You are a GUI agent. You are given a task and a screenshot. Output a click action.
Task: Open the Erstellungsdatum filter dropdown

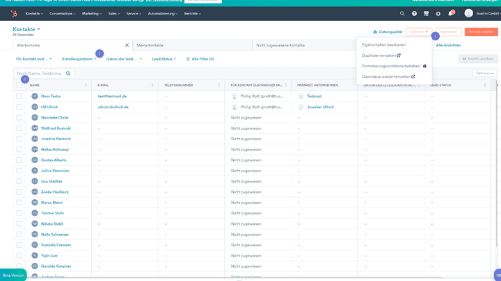click(79, 59)
